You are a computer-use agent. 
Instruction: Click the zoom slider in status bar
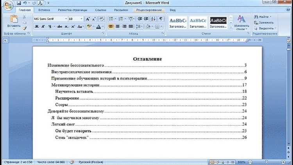coord(267,162)
